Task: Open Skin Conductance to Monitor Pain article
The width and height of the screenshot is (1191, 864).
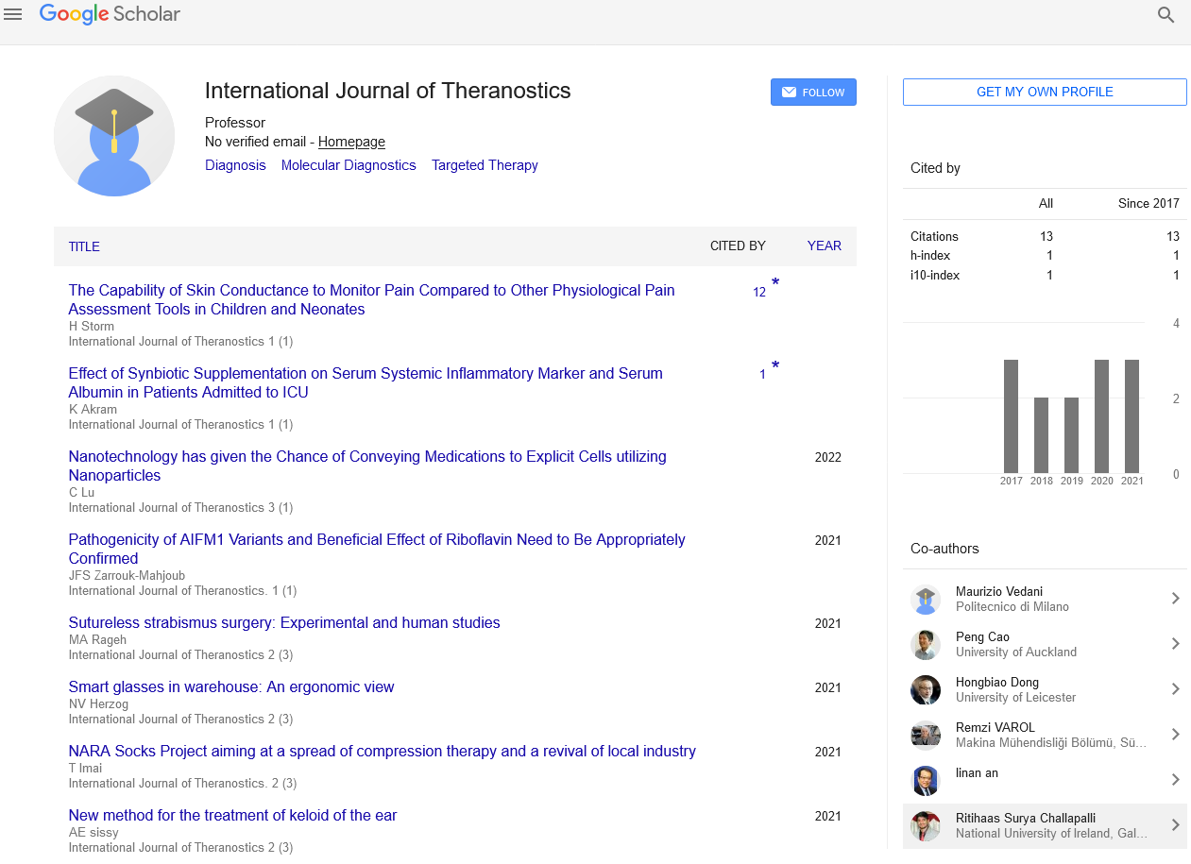Action: [x=371, y=299]
